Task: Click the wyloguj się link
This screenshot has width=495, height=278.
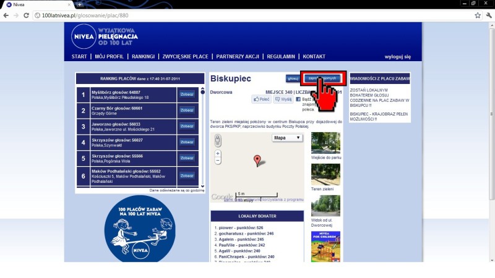Action: click(x=397, y=57)
